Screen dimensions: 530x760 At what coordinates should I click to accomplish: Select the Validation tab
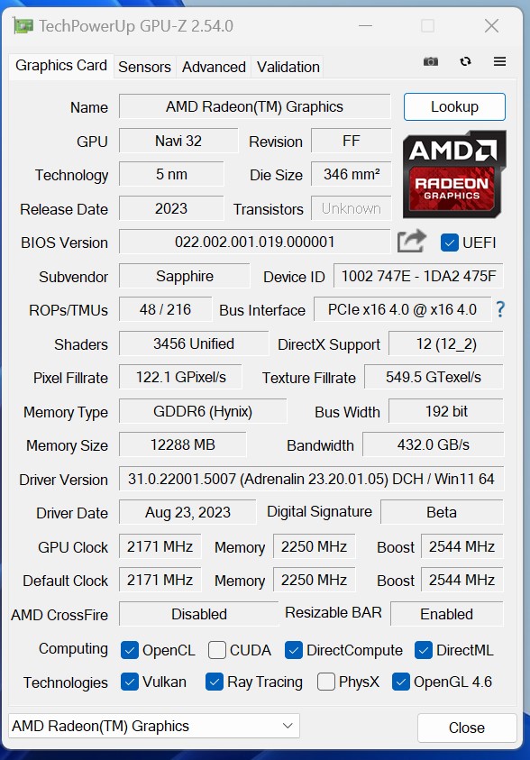pos(288,67)
